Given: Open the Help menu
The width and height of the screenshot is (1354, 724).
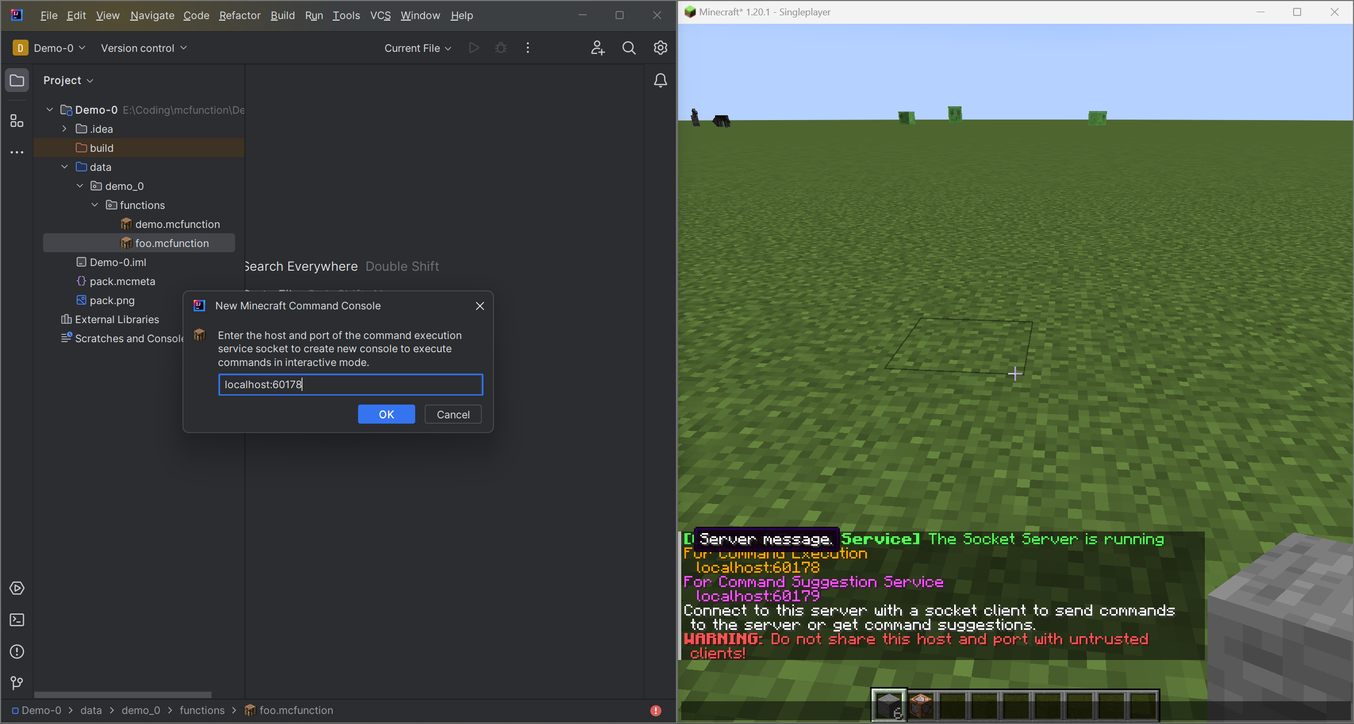Looking at the screenshot, I should 462,15.
